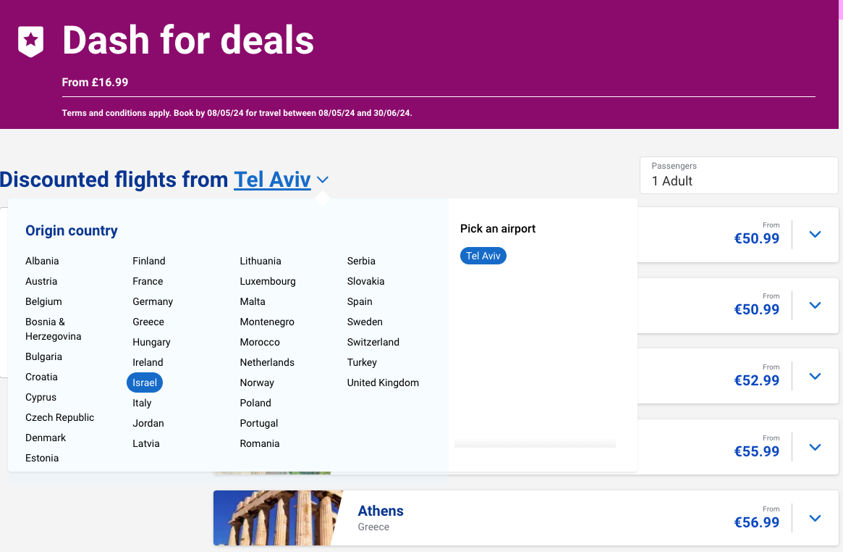Expand the €52.99 flight deal chevron
843x552 pixels.
815,377
